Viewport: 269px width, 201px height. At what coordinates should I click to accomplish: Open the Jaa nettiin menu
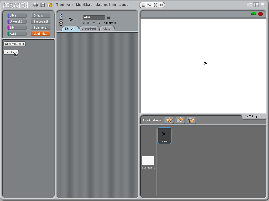(106, 5)
